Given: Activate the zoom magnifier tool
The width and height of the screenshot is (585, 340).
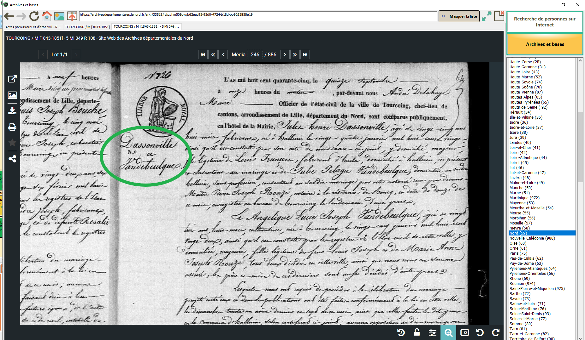Looking at the screenshot, I should click(448, 332).
